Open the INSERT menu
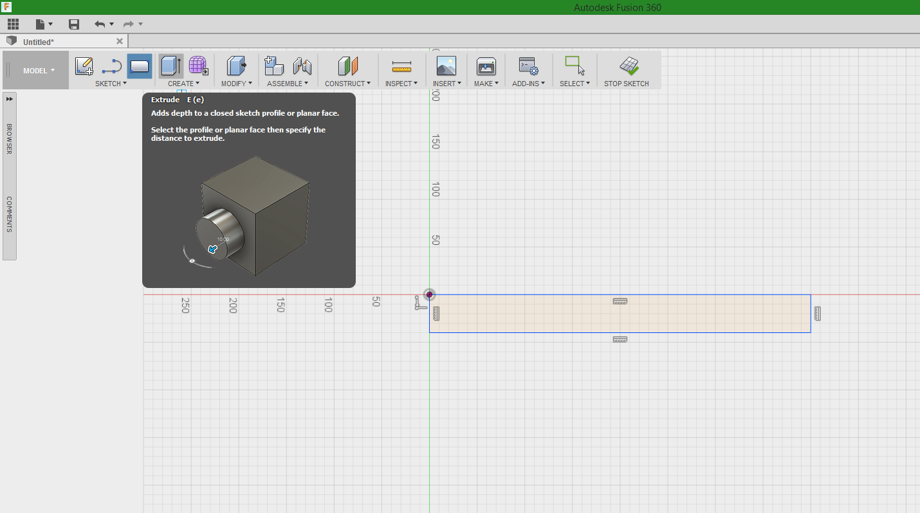Viewport: 920px width, 513px height. point(446,84)
